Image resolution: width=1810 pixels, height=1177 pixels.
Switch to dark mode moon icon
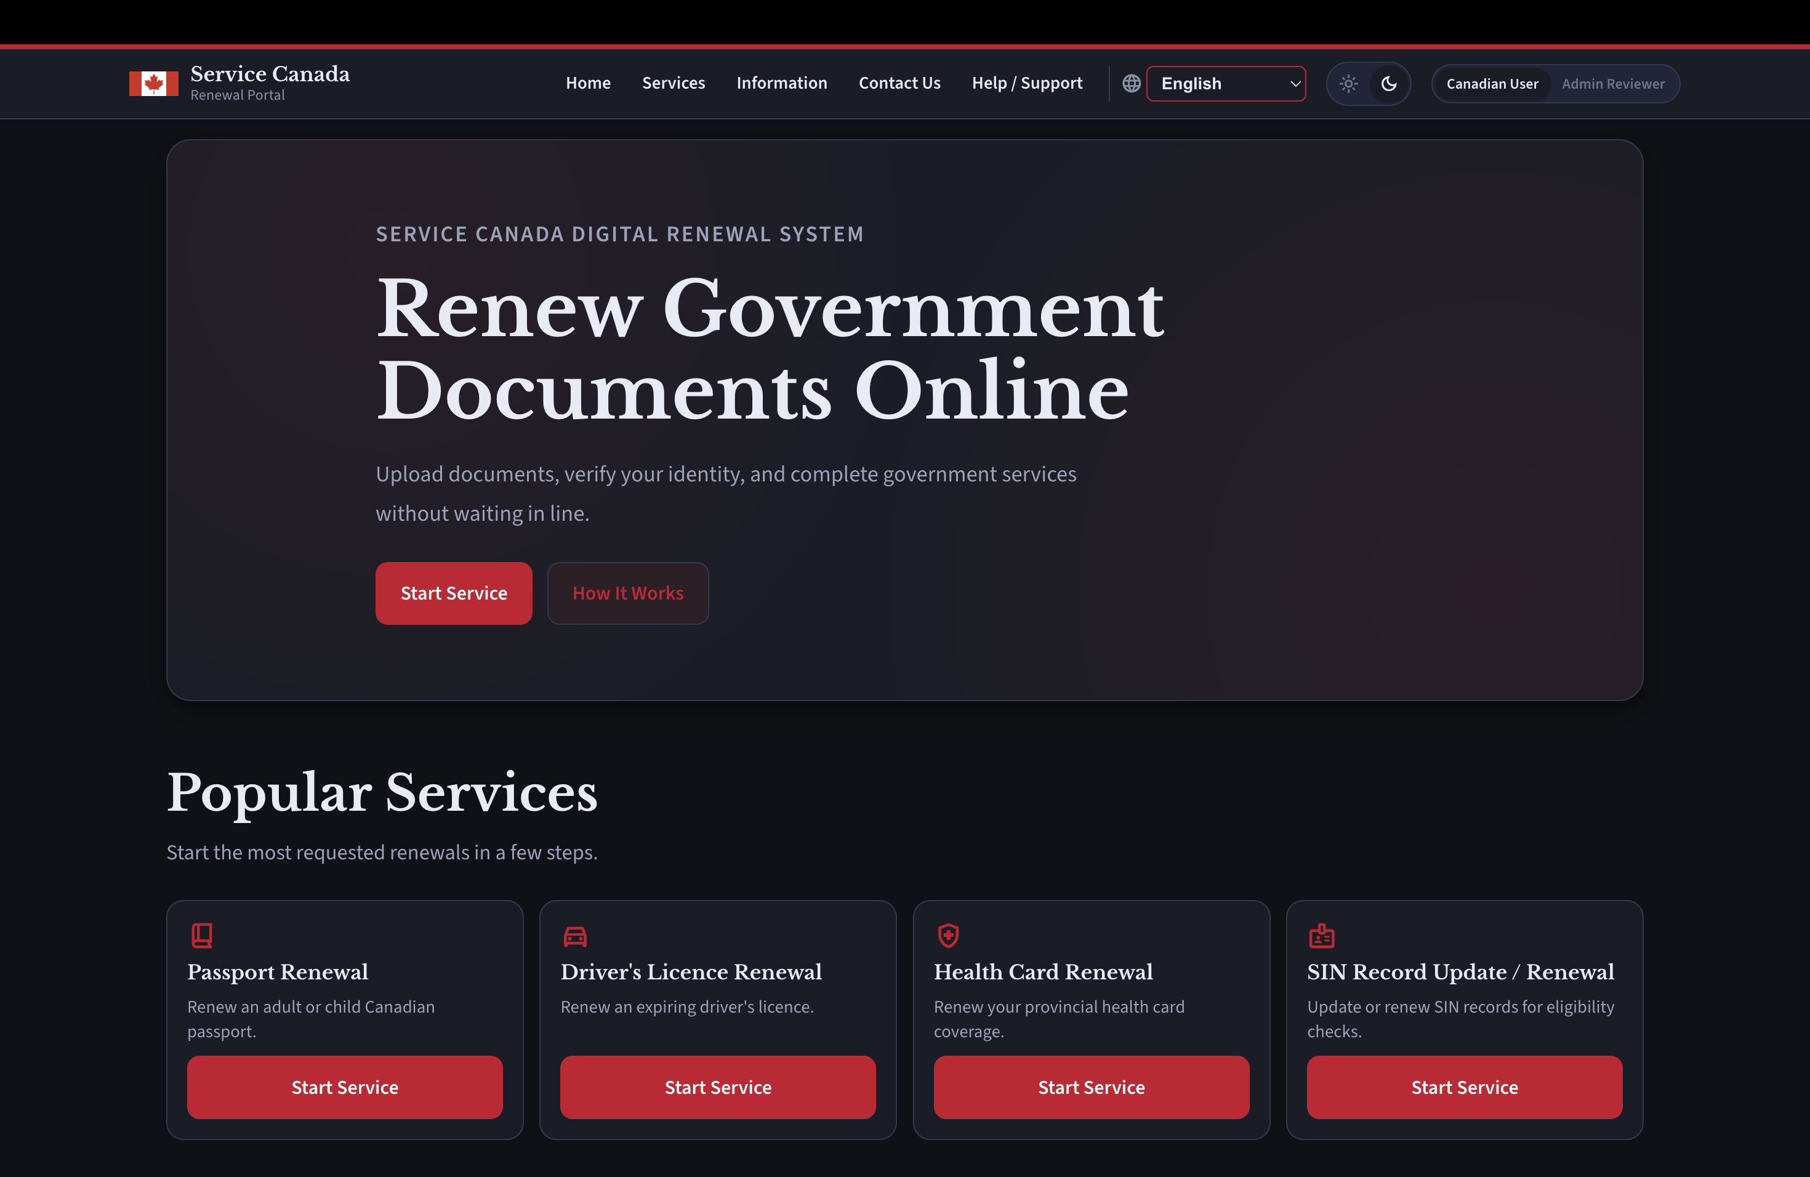coord(1389,84)
